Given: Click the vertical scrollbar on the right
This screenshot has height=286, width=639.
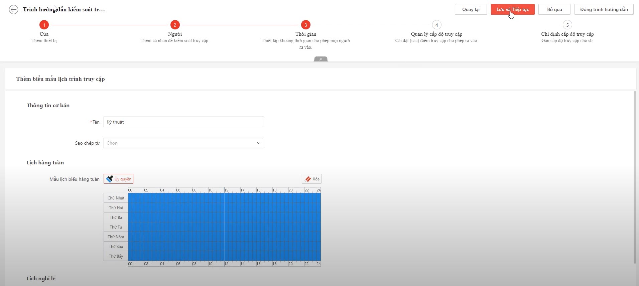Looking at the screenshot, I should coord(635,177).
